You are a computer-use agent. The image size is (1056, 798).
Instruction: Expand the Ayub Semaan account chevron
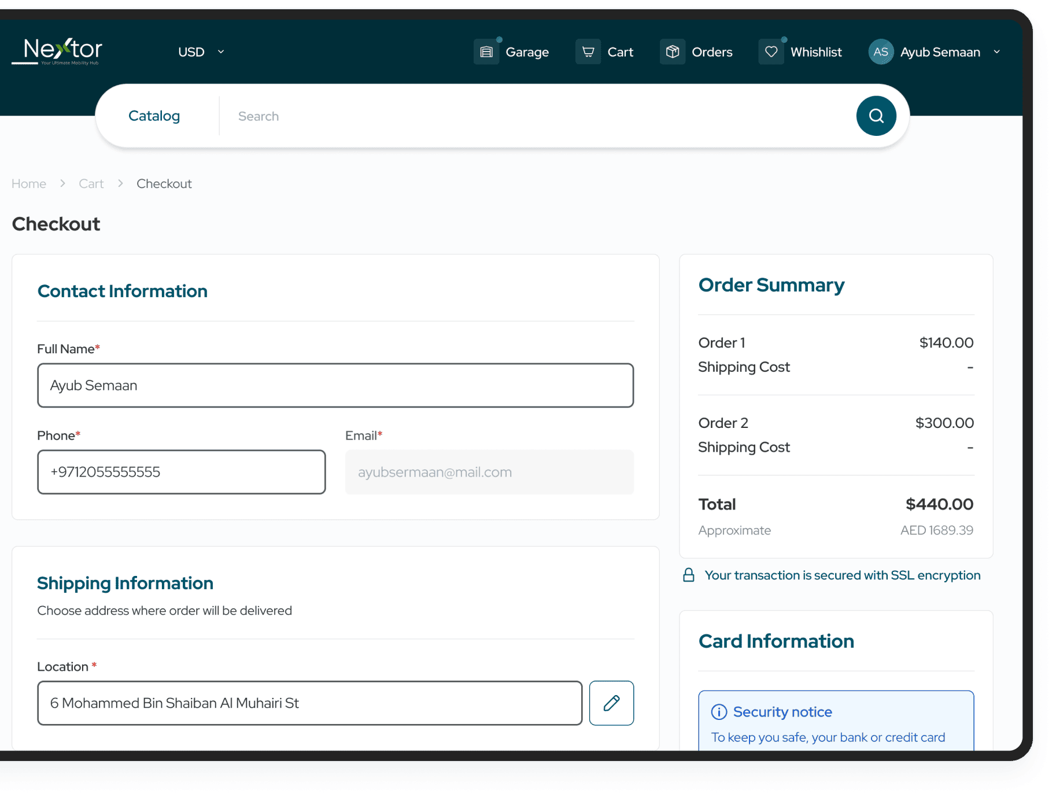pos(997,52)
